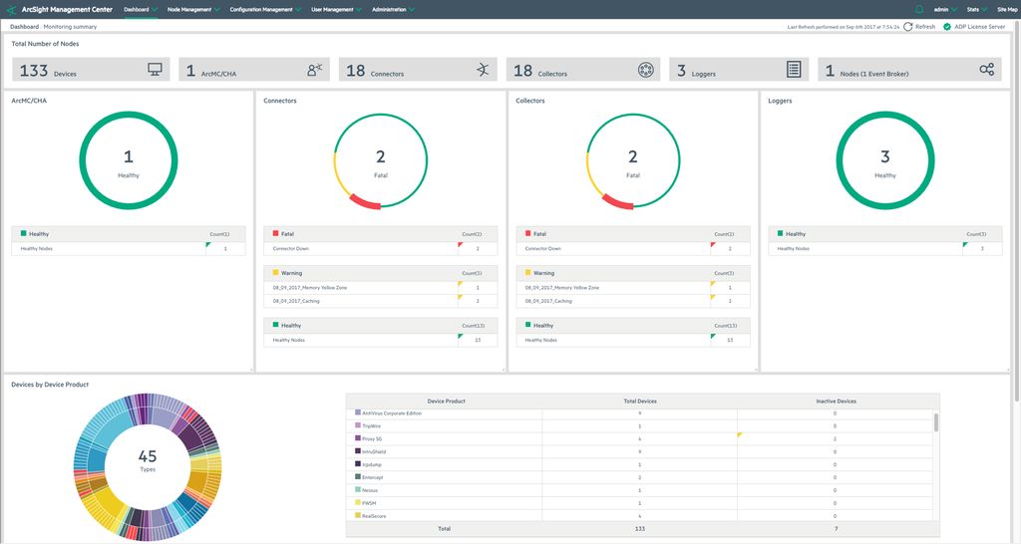Open the Site Map link
1021x544 pixels.
(1006, 9)
